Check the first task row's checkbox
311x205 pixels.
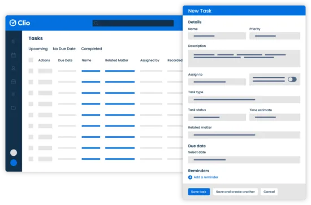pos(31,71)
